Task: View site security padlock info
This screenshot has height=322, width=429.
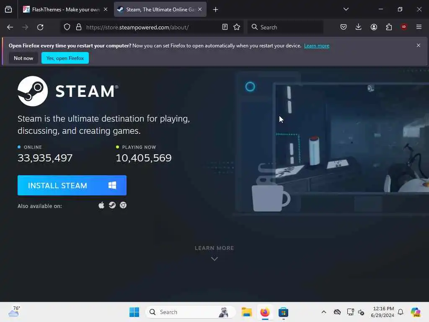Action: coord(79,27)
